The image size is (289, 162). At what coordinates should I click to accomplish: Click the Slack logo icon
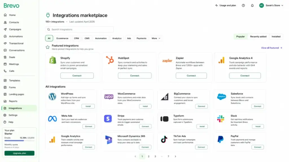pos(221,119)
